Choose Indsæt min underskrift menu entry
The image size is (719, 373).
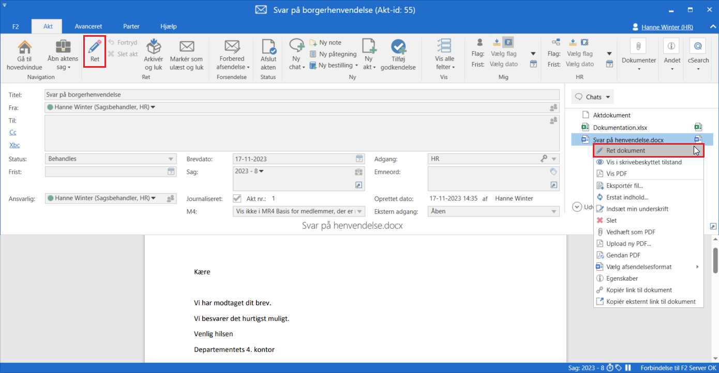pyautogui.click(x=649, y=209)
